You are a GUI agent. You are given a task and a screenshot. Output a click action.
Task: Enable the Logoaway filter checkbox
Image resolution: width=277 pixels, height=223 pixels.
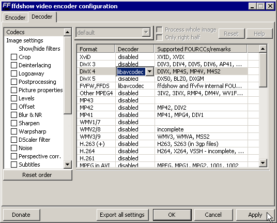(14, 73)
